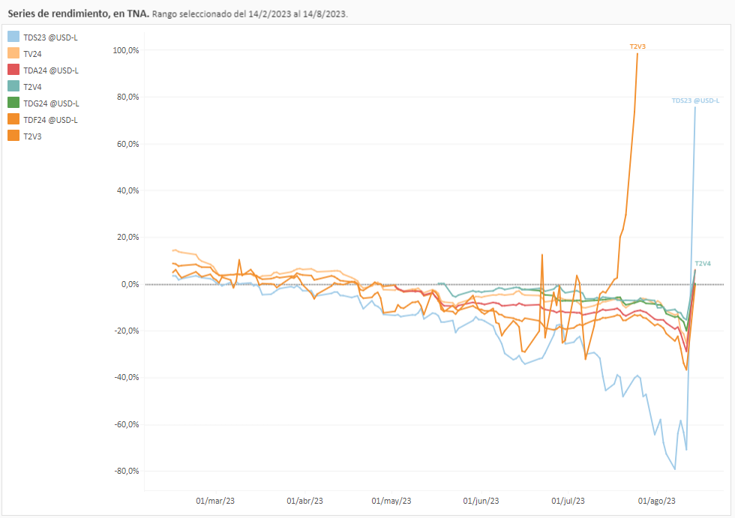The image size is (735, 518).
Task: Click the 01/mar/23 date axis label
Action: (x=215, y=501)
